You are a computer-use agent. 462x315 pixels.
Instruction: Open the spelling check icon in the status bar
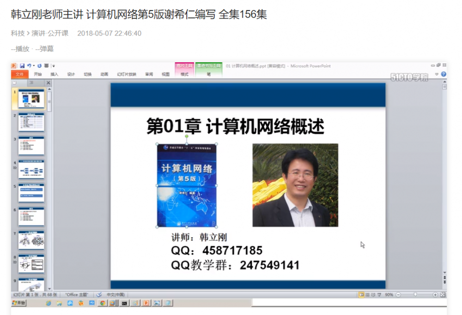[x=99, y=294]
